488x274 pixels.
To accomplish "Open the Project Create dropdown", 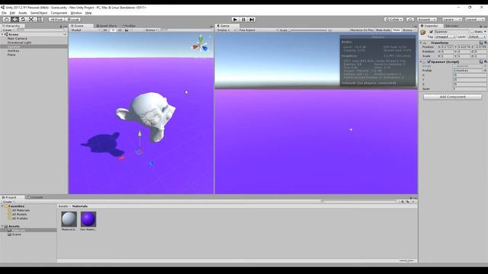I will tap(8, 202).
